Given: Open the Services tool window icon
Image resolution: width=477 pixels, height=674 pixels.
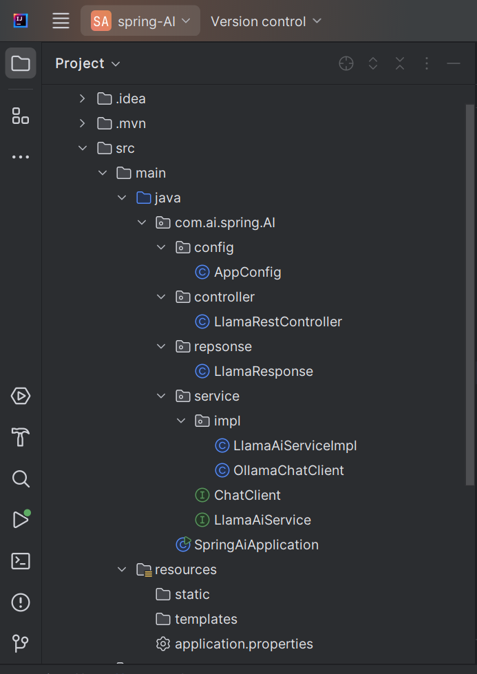Looking at the screenshot, I should [20, 396].
